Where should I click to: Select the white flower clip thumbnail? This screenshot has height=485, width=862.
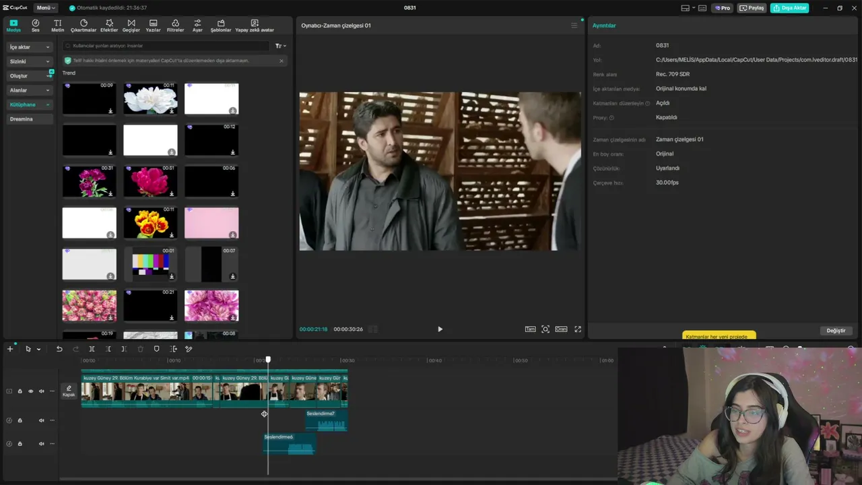150,98
